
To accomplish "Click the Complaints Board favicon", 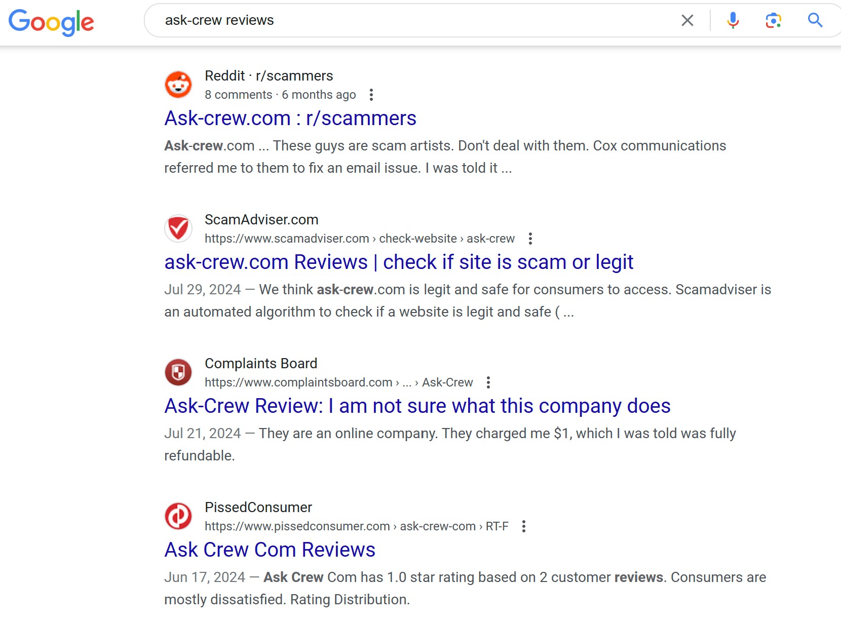I will click(178, 372).
